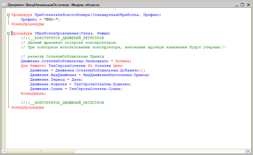
Task: Click line with ОстаткиПоКошелькам.Добавить()
Action: tap(88, 71)
